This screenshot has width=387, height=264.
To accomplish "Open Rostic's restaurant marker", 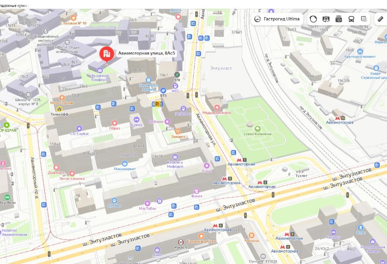I will click(x=181, y=242).
